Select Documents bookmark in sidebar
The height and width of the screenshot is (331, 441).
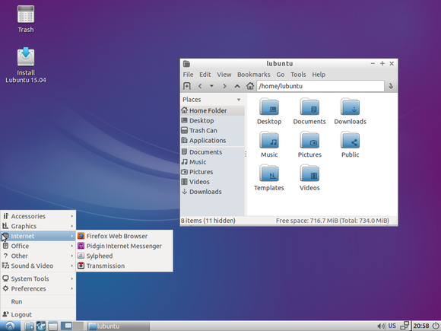tap(212, 152)
